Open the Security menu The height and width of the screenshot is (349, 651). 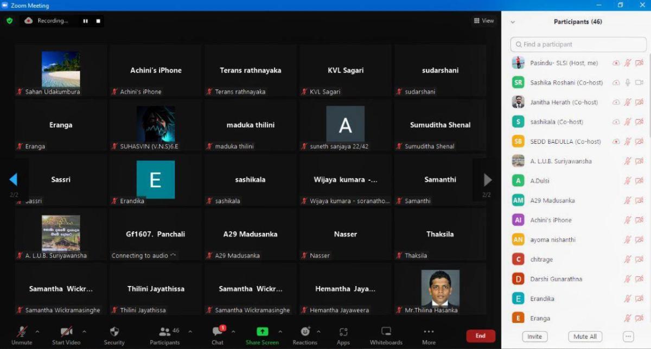pyautogui.click(x=114, y=335)
